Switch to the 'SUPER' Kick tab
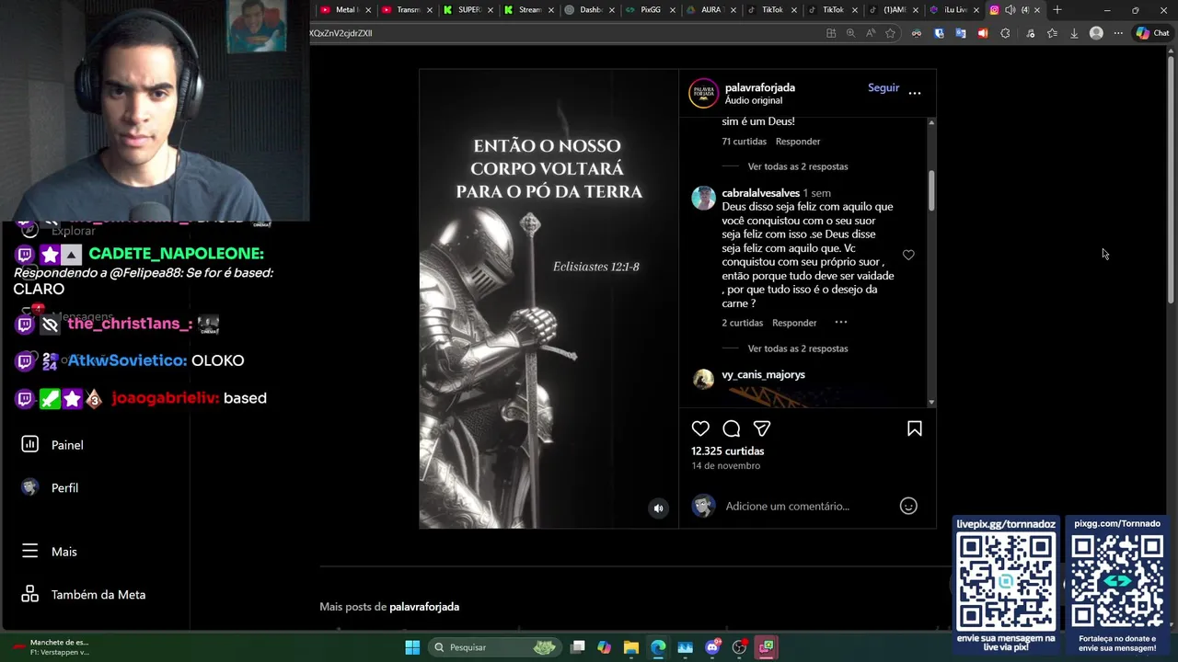 (x=466, y=10)
